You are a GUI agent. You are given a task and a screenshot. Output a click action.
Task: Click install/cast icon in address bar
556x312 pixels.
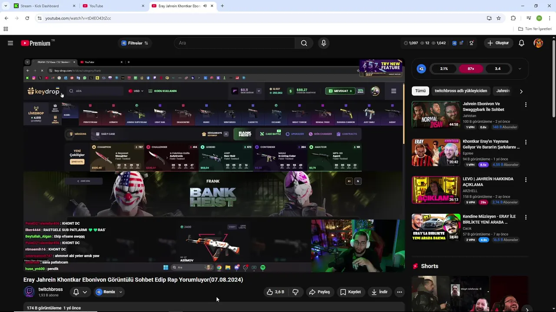[x=489, y=18]
